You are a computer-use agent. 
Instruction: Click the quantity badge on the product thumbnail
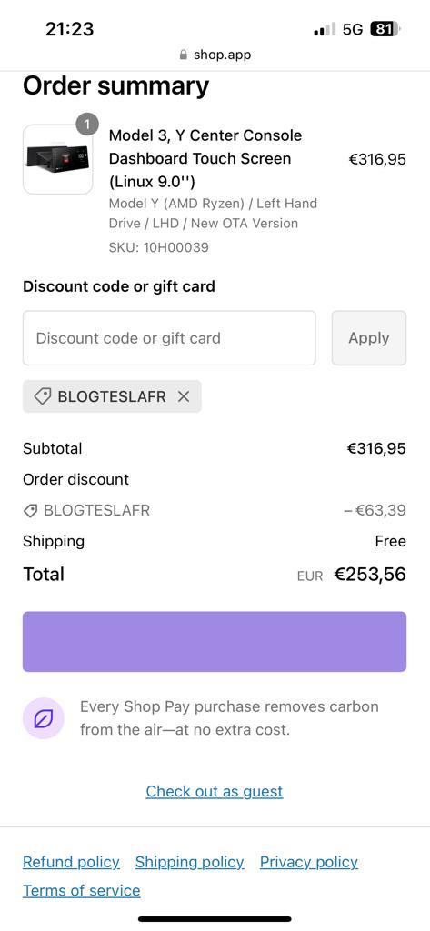pos(87,124)
